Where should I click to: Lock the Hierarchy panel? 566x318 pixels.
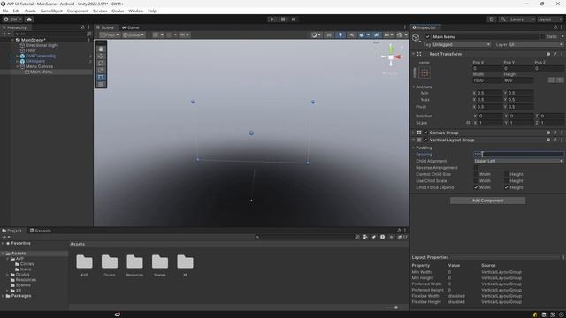[x=82, y=27]
